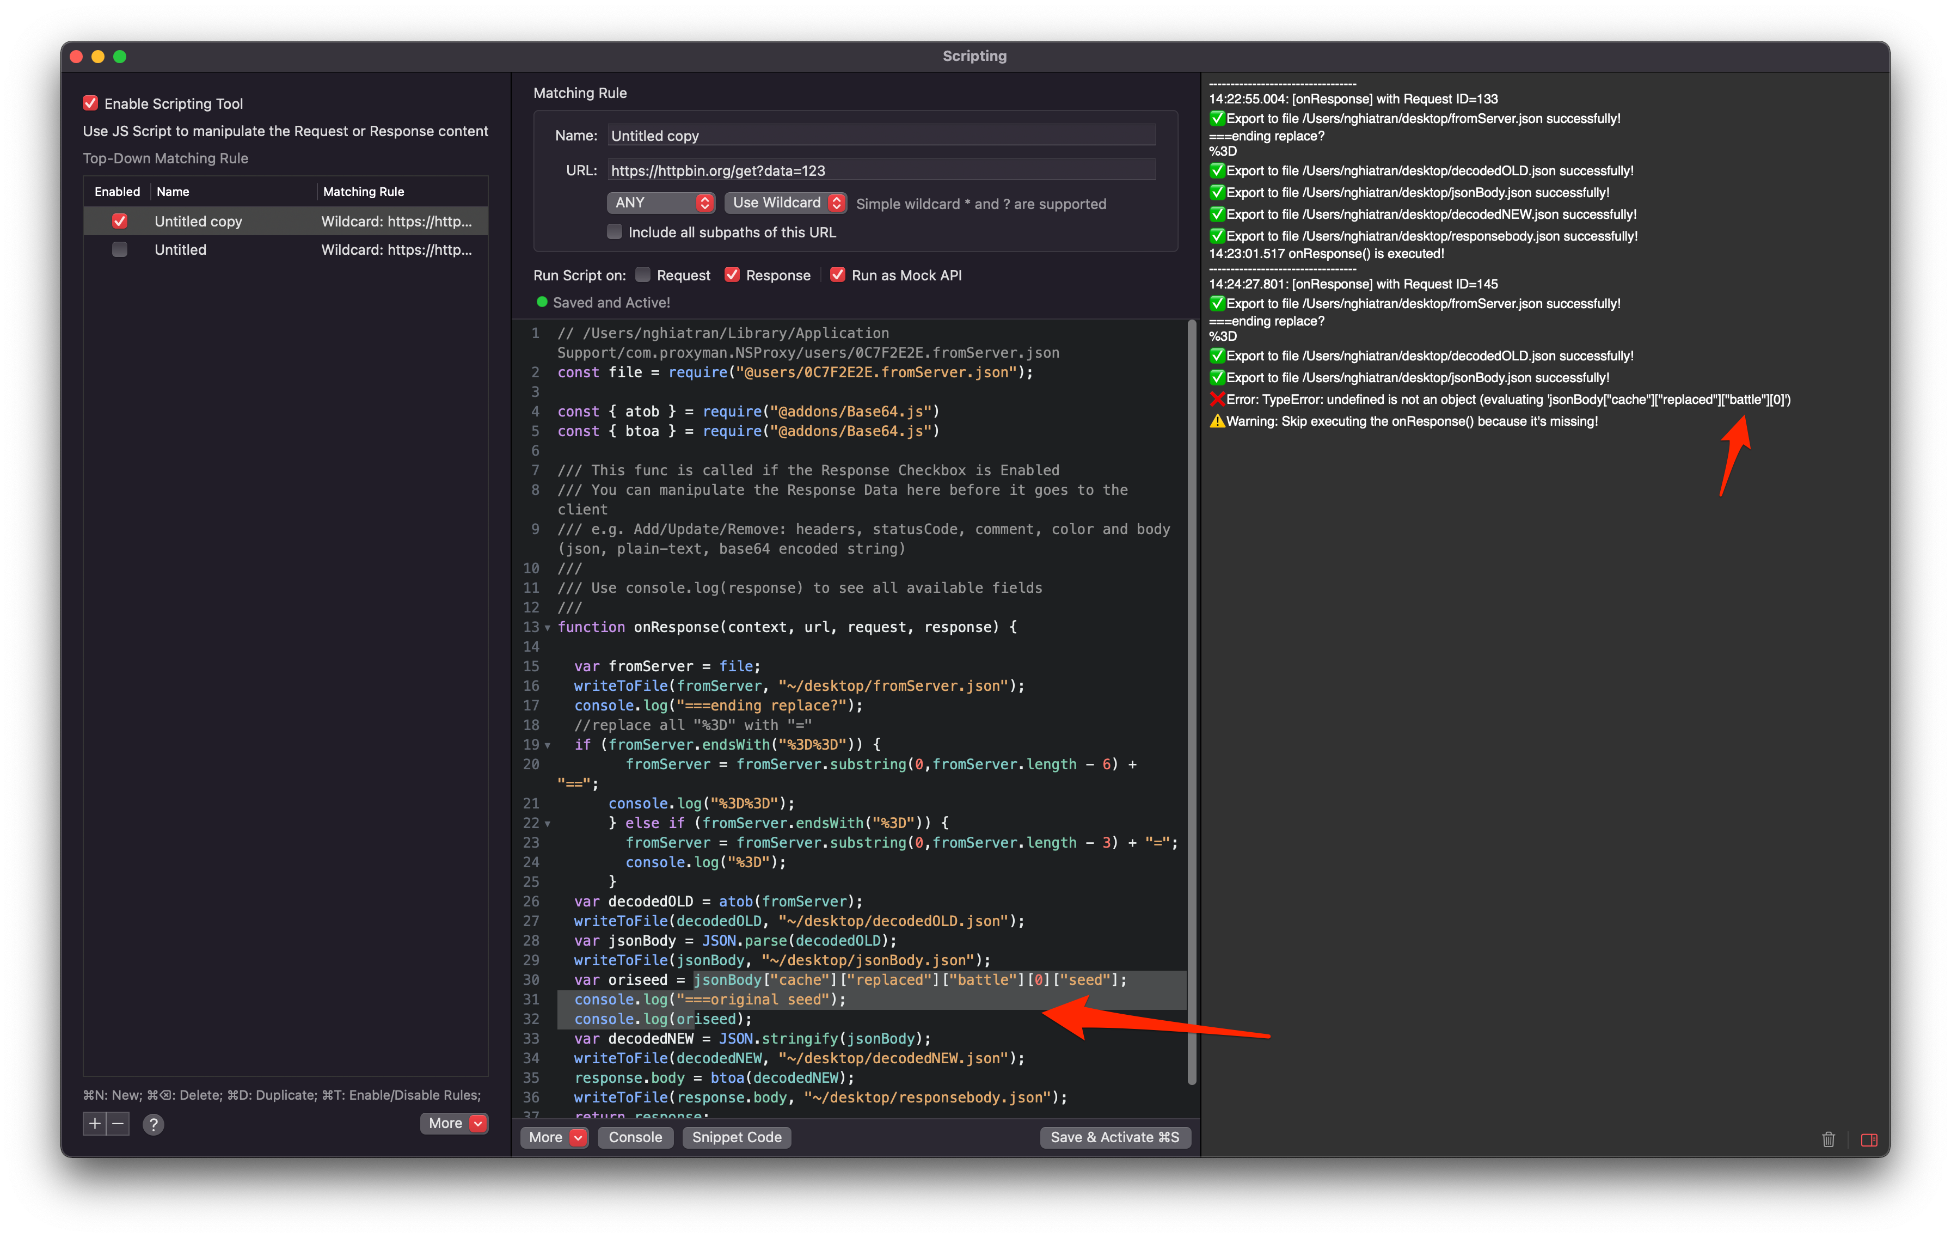Uncheck Enable Scripting Tool checkbox
1951x1238 pixels.
click(x=91, y=103)
